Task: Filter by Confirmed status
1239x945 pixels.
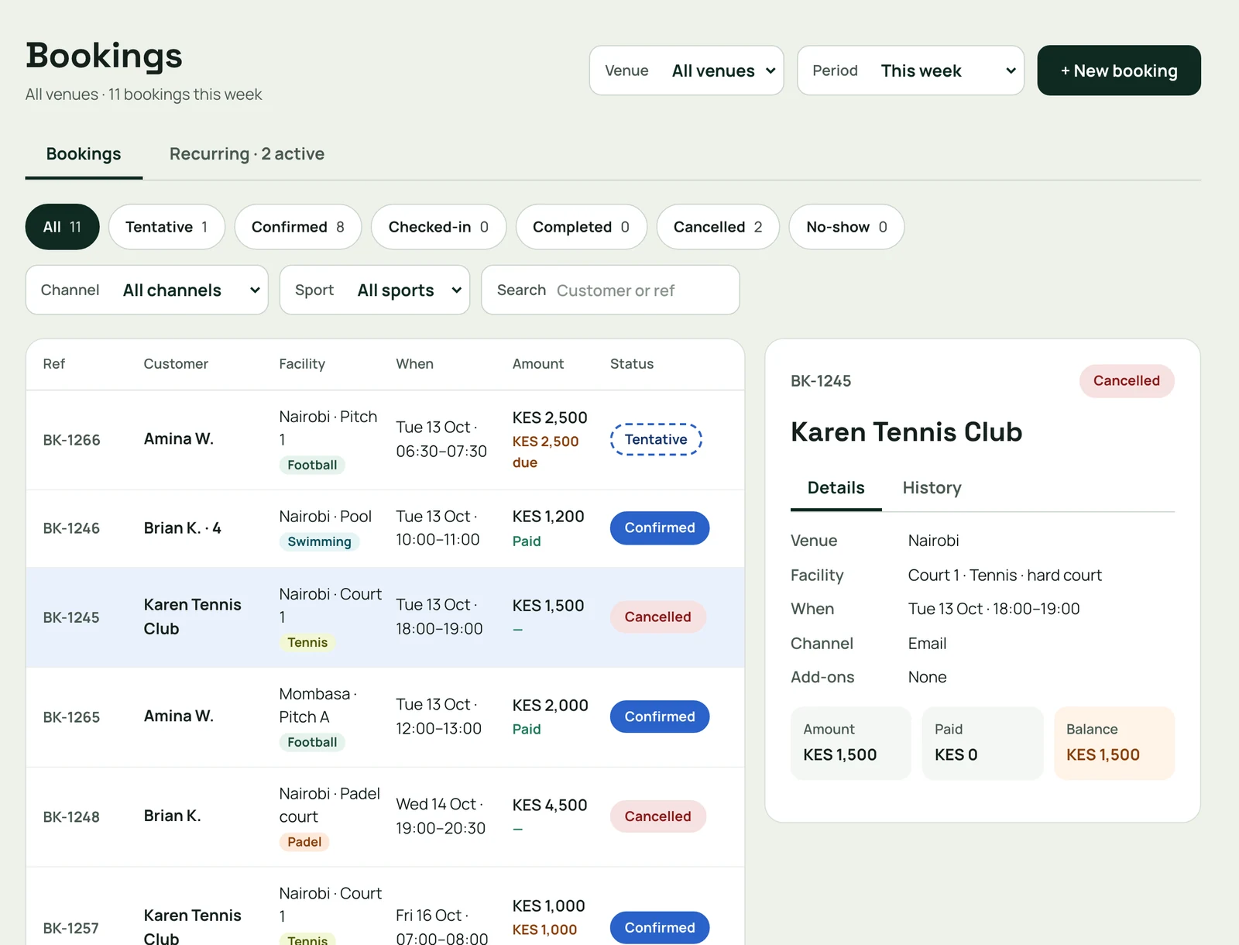Action: point(298,227)
